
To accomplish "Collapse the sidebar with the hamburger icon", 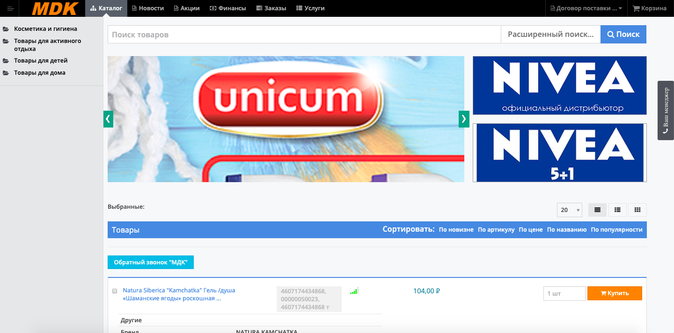I will coord(11,8).
